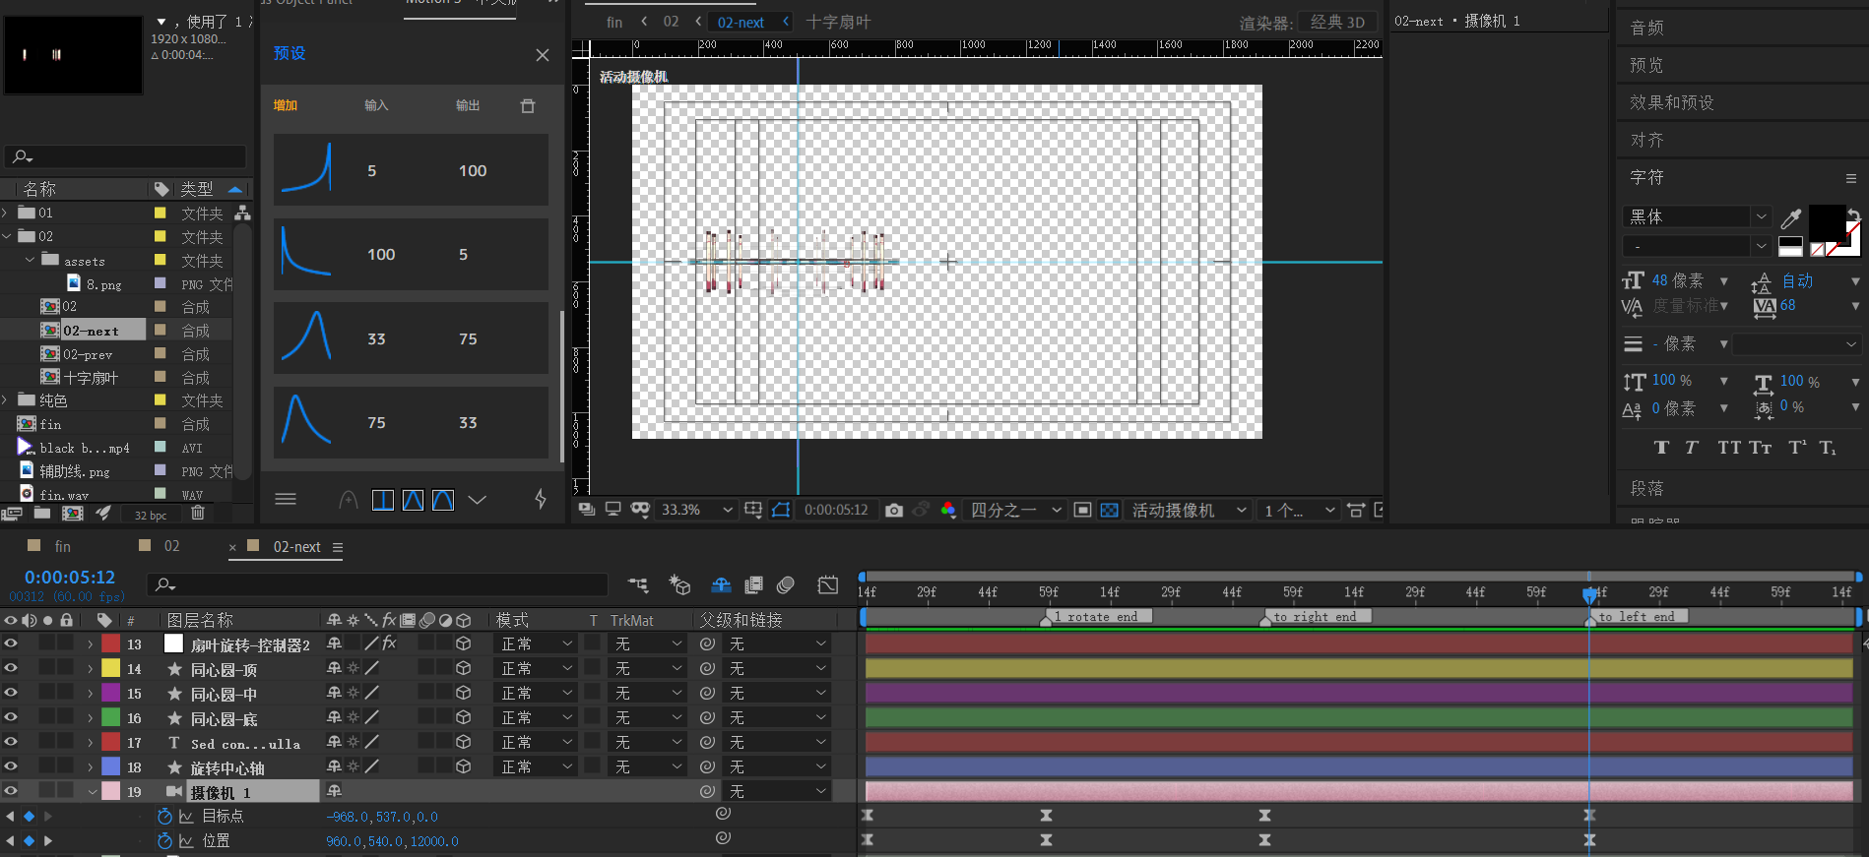Toggle keyframe diamond on the 位置 row
The image size is (1869, 857).
tap(29, 840)
